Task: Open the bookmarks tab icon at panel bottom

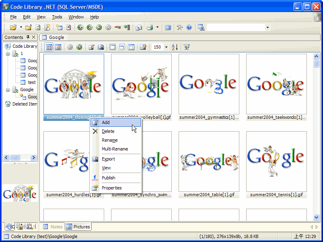Action: [x=19, y=227]
